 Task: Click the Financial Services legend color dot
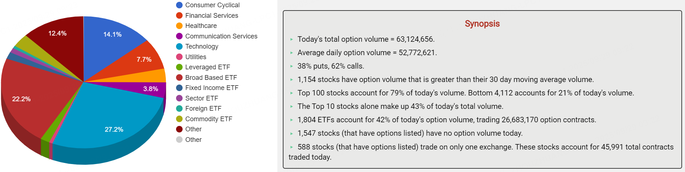[x=179, y=16]
